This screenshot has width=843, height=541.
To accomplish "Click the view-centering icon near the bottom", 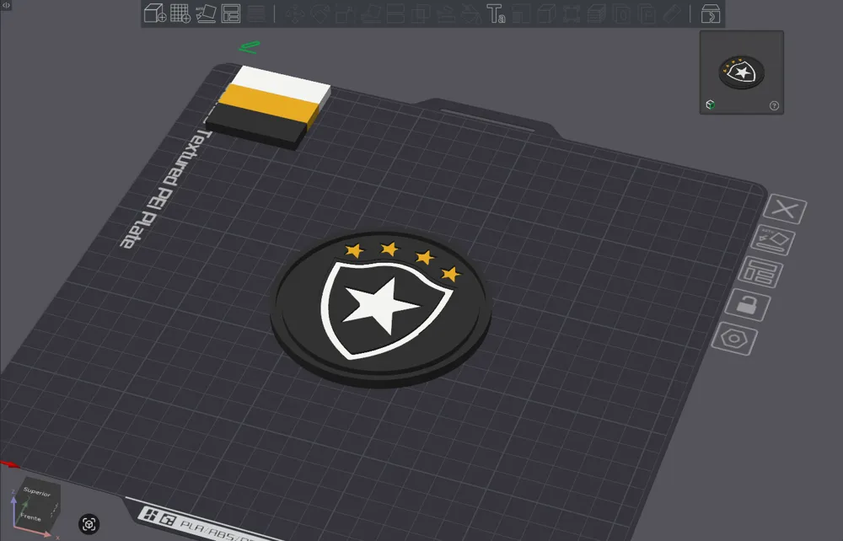I will pyautogui.click(x=88, y=522).
